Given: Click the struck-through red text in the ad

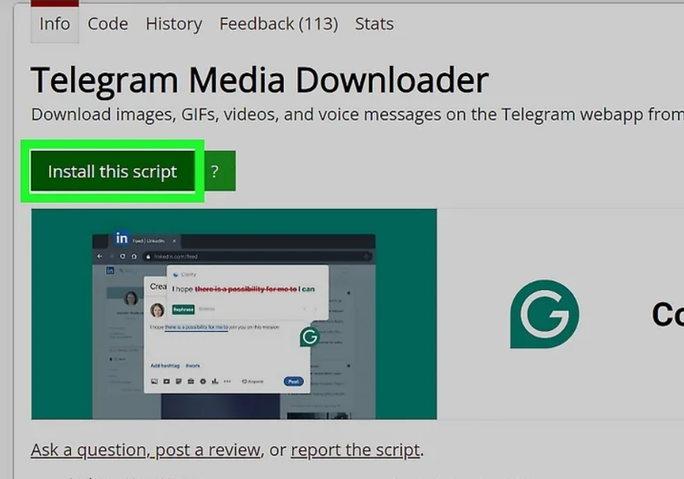Looking at the screenshot, I should point(245,289).
